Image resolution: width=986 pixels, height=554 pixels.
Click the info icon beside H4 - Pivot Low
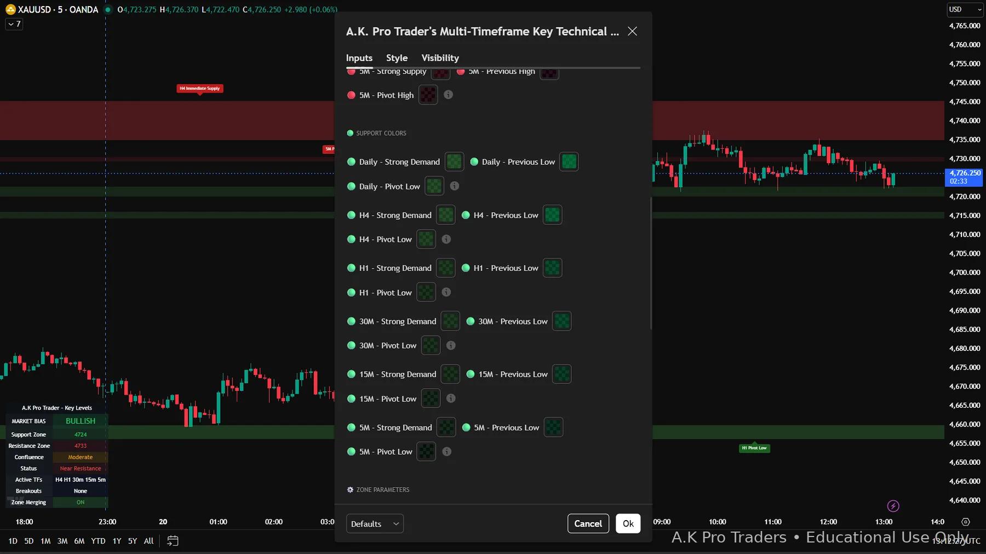click(446, 239)
